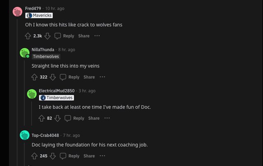Downvote ElectricalMud2850's comment about Doc

tap(57, 118)
